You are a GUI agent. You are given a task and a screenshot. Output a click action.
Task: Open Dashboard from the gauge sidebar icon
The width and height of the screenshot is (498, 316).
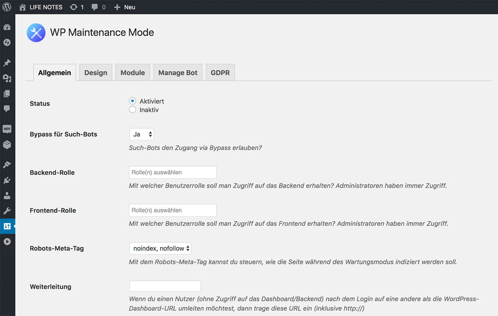click(x=7, y=27)
